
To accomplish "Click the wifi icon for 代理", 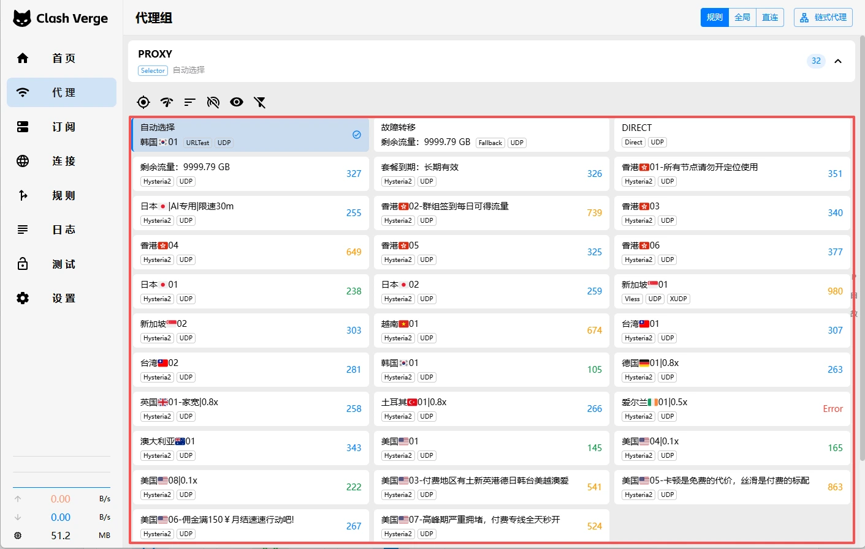I will [23, 92].
